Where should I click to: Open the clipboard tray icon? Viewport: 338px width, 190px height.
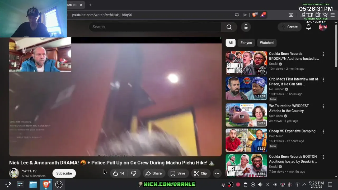pyautogui.click(x=245, y=184)
